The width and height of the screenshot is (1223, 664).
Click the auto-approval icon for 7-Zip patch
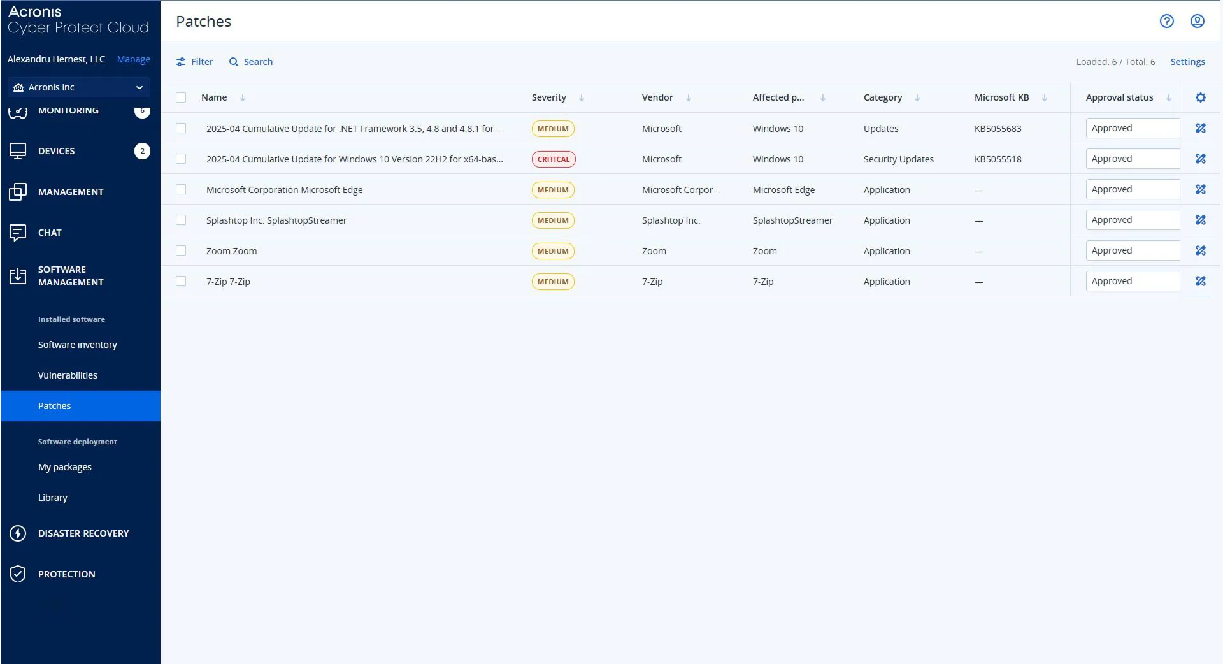point(1201,281)
